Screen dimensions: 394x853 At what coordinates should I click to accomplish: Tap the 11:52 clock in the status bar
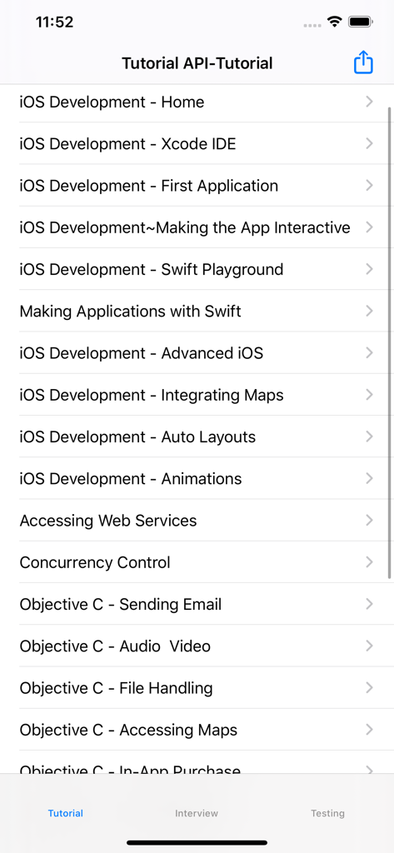pyautogui.click(x=54, y=22)
